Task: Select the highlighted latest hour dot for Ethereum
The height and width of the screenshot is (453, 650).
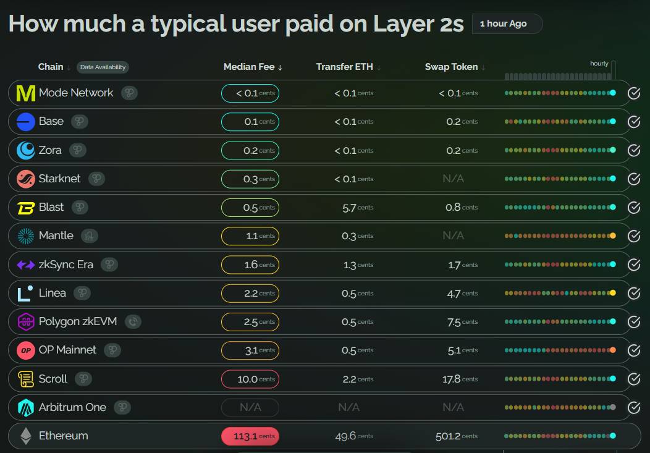Action: [613, 436]
